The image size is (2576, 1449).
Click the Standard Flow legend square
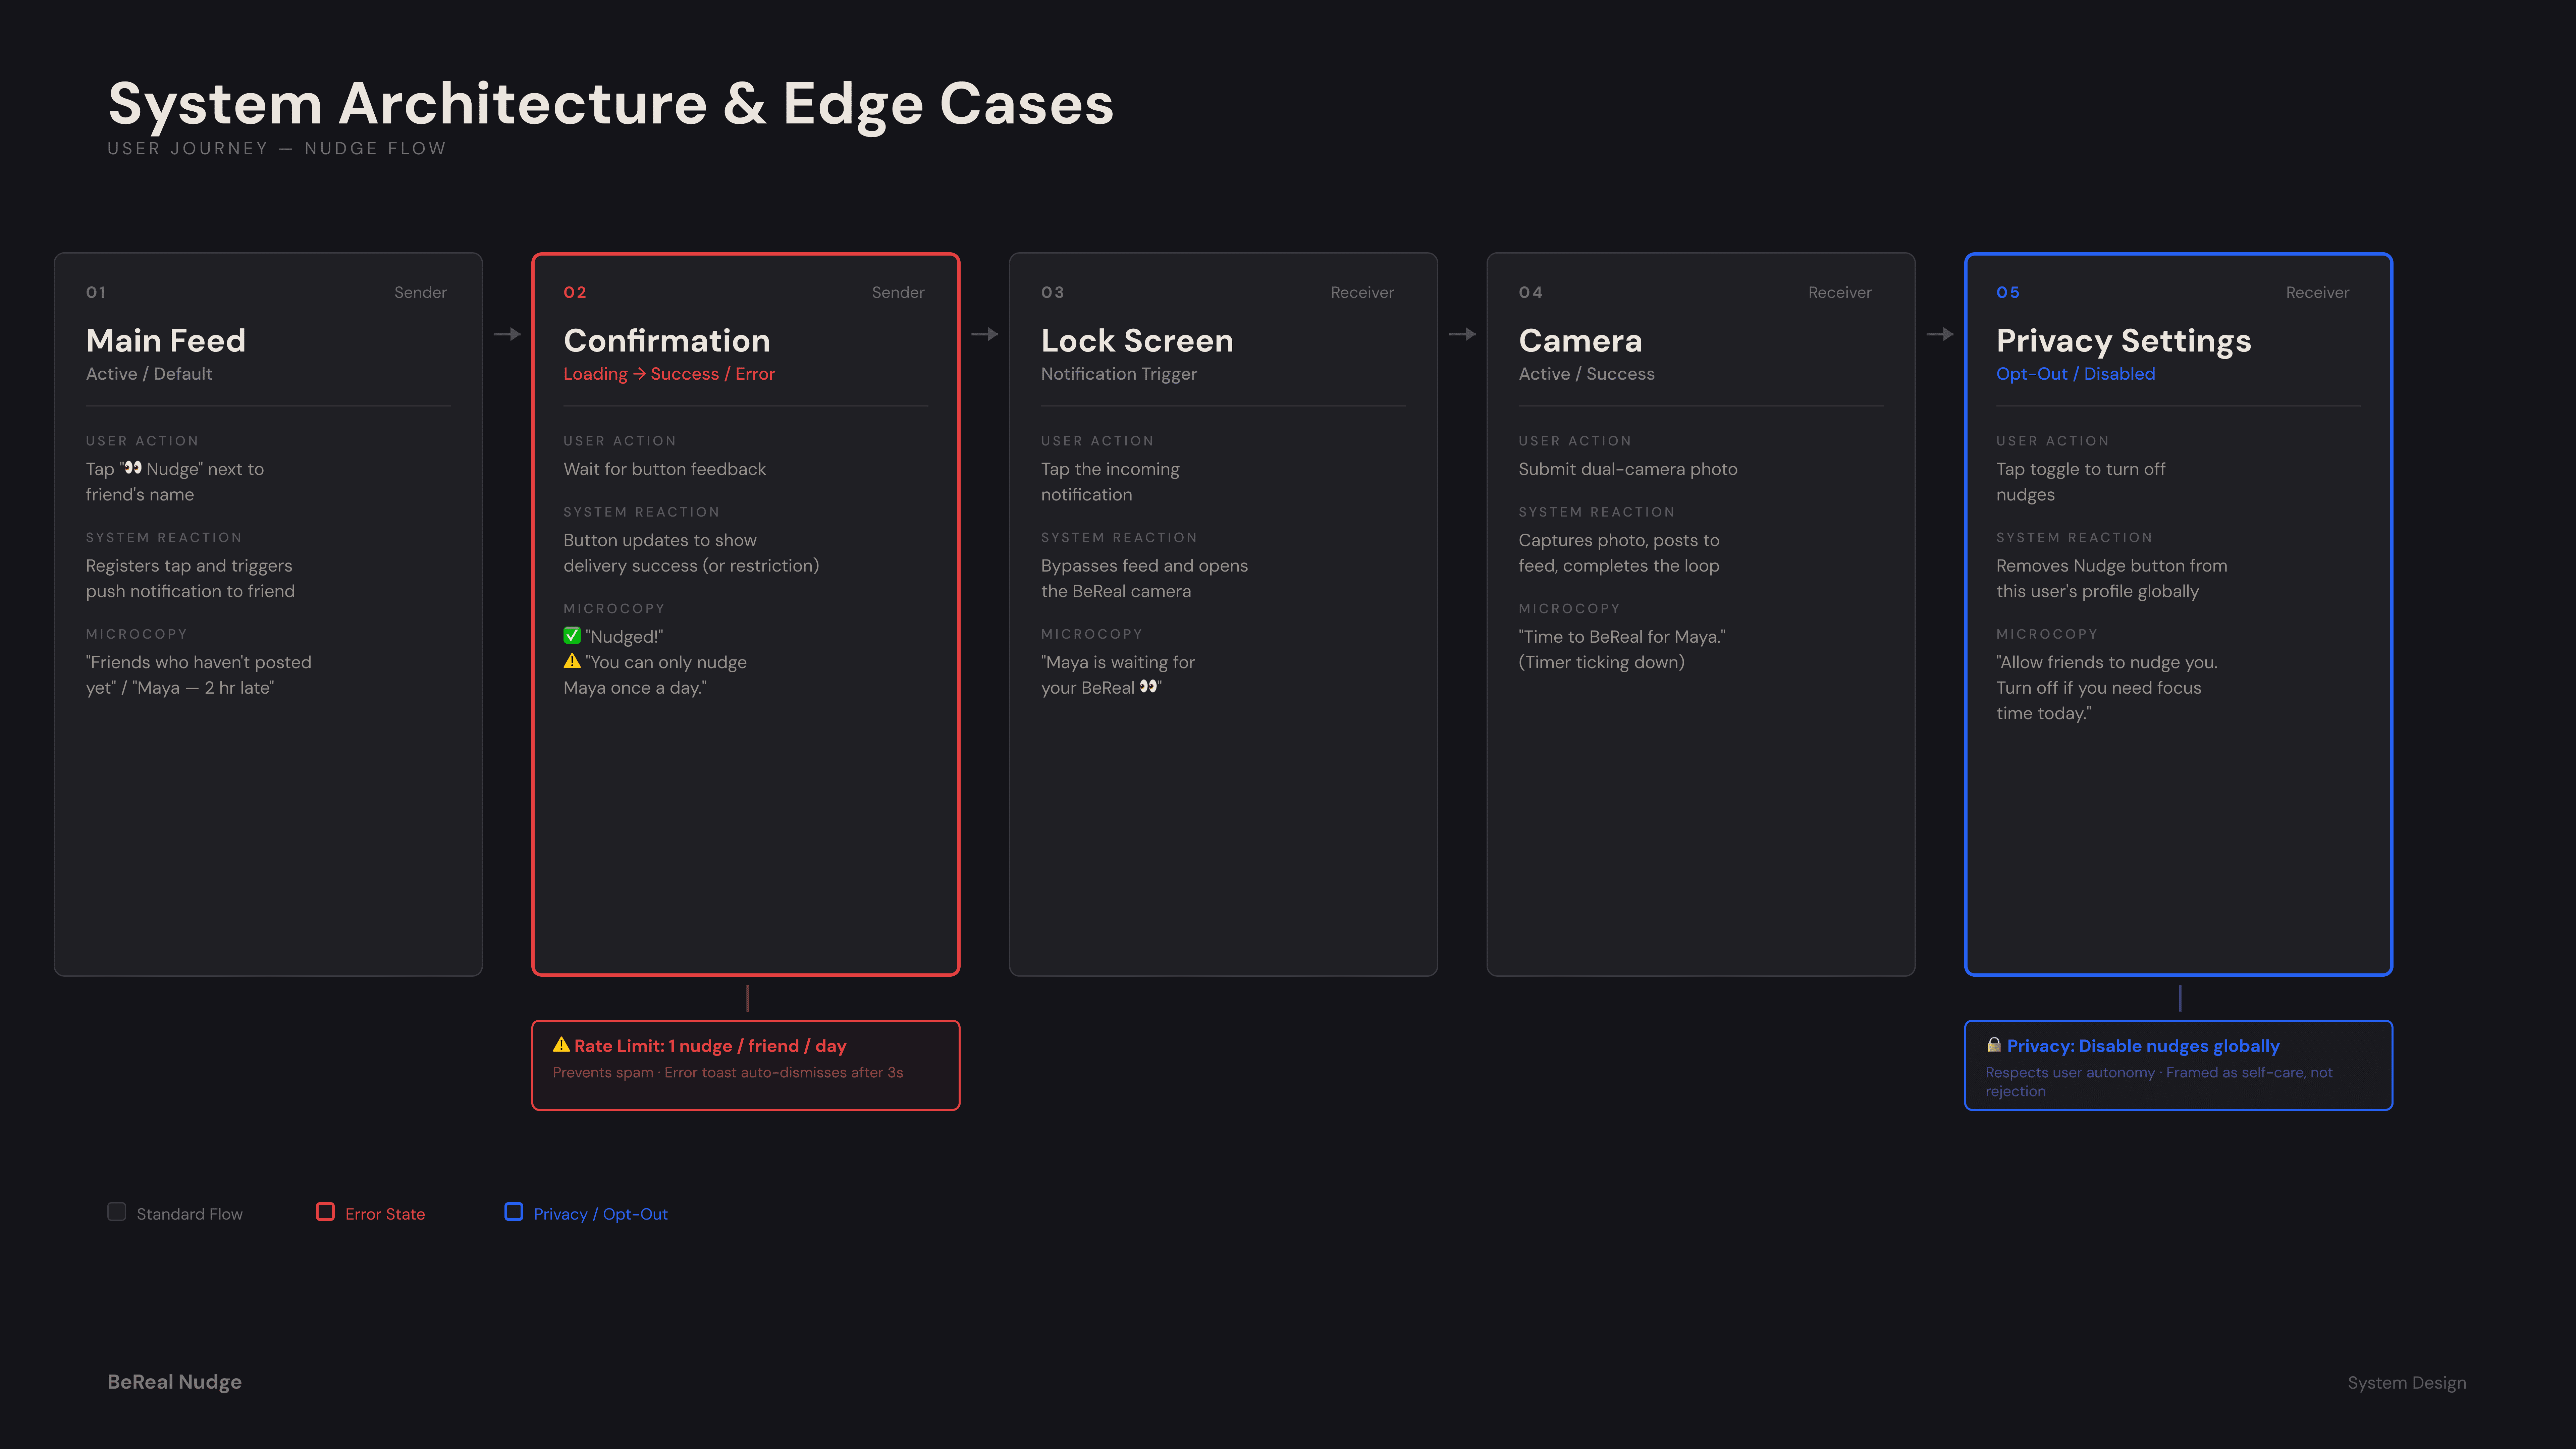tap(117, 1212)
